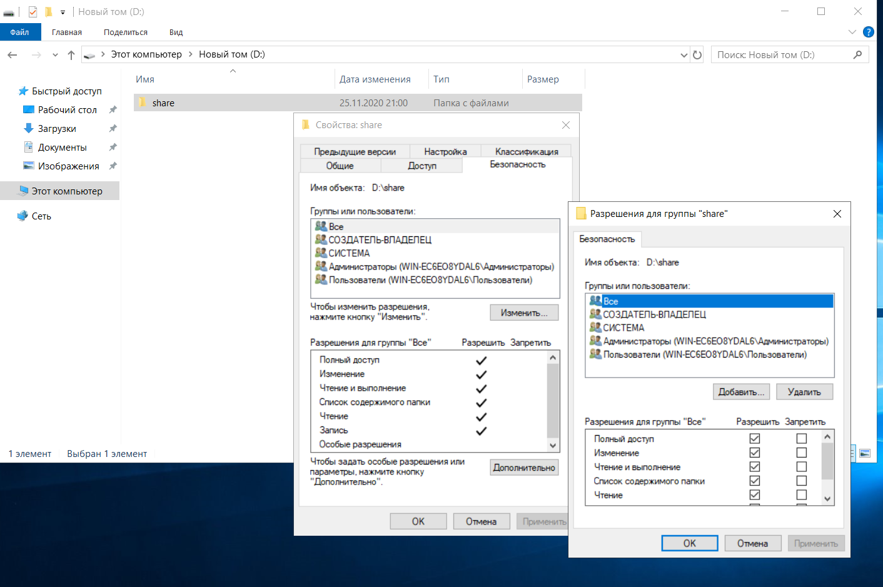Open the Классификация tab in Properties
Screen dimensions: 883x587
click(527, 151)
